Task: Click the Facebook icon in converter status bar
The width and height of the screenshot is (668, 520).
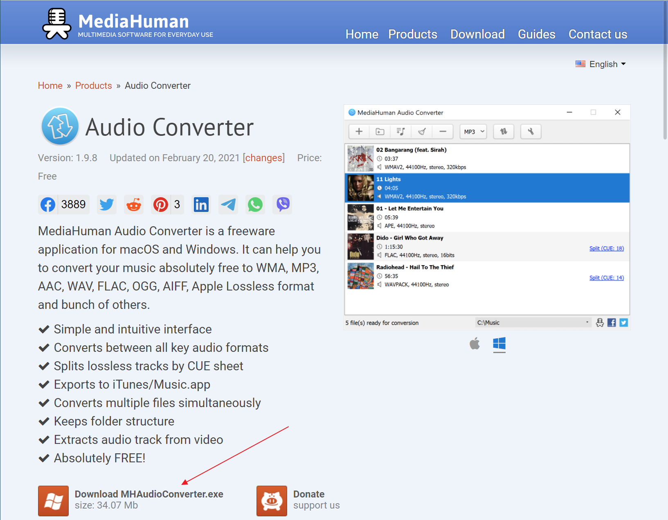Action: tap(612, 322)
